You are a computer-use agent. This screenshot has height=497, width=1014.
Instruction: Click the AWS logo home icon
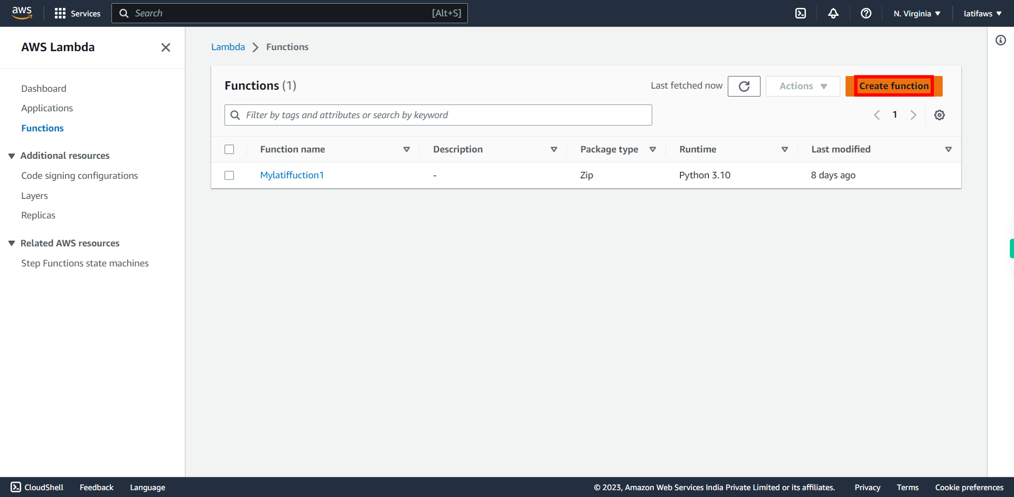22,13
